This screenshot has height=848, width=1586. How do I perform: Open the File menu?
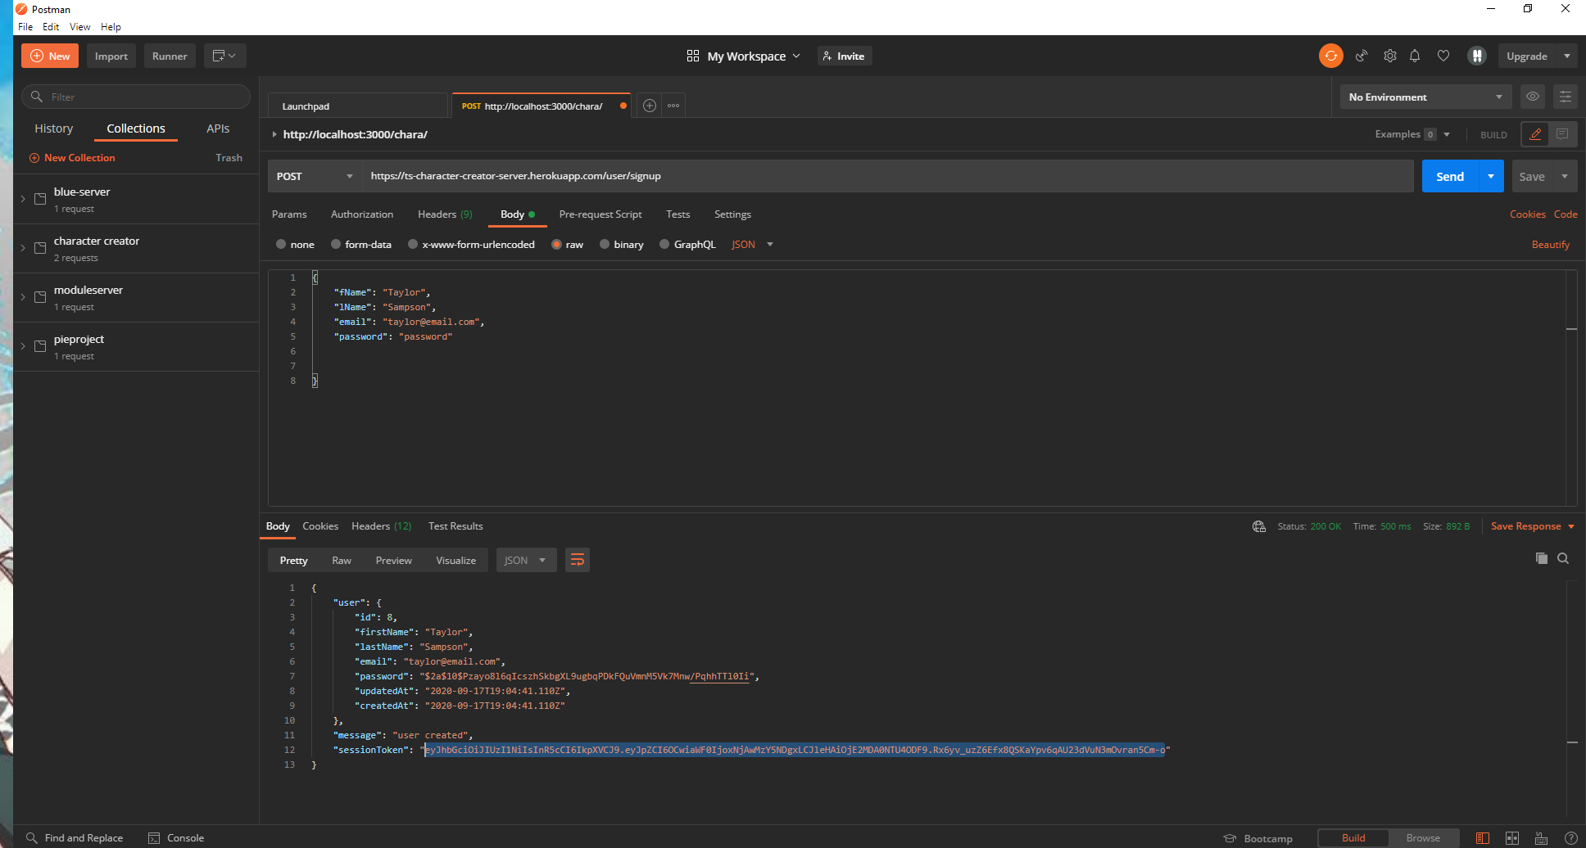click(x=25, y=26)
